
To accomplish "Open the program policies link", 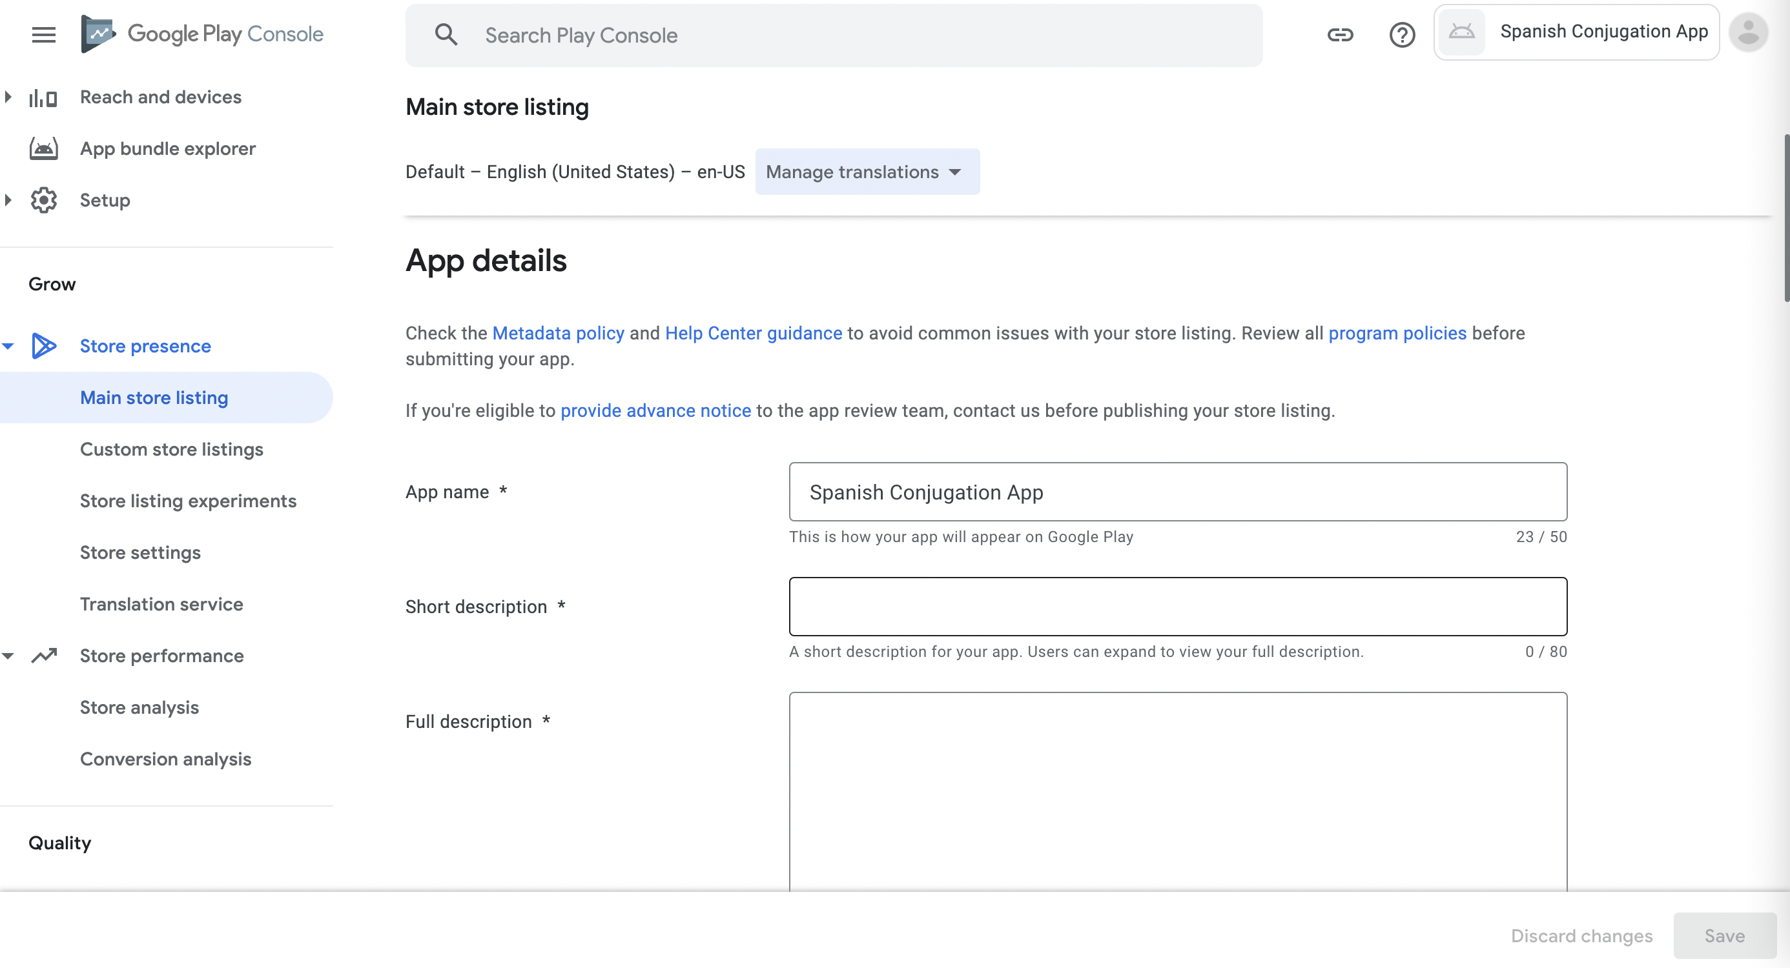I will tap(1397, 333).
